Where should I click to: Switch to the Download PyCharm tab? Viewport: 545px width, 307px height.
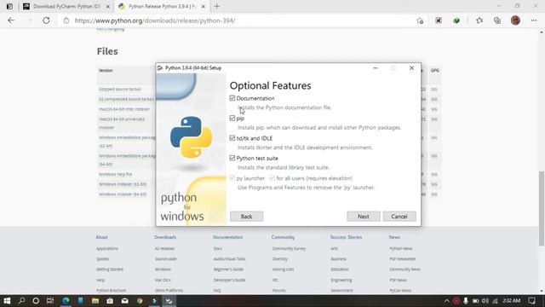click(66, 6)
